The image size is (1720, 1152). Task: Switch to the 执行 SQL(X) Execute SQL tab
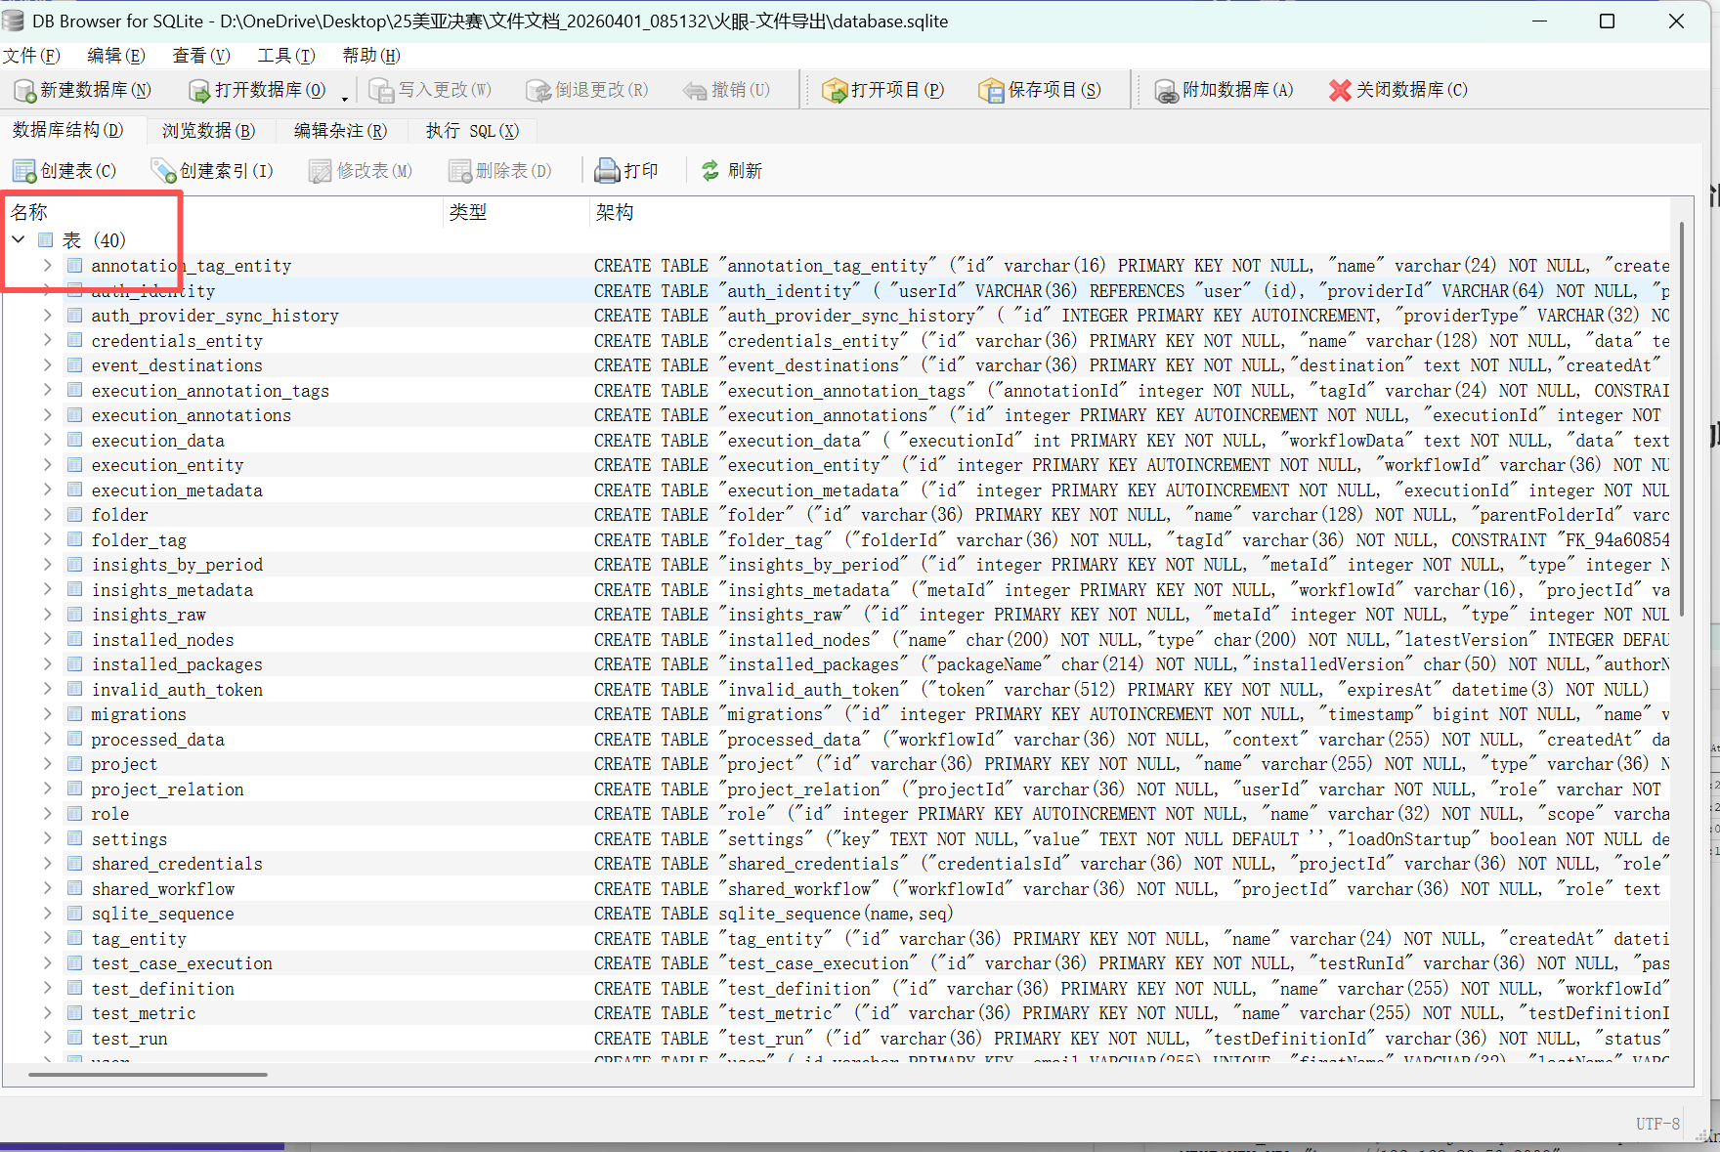pyautogui.click(x=472, y=131)
